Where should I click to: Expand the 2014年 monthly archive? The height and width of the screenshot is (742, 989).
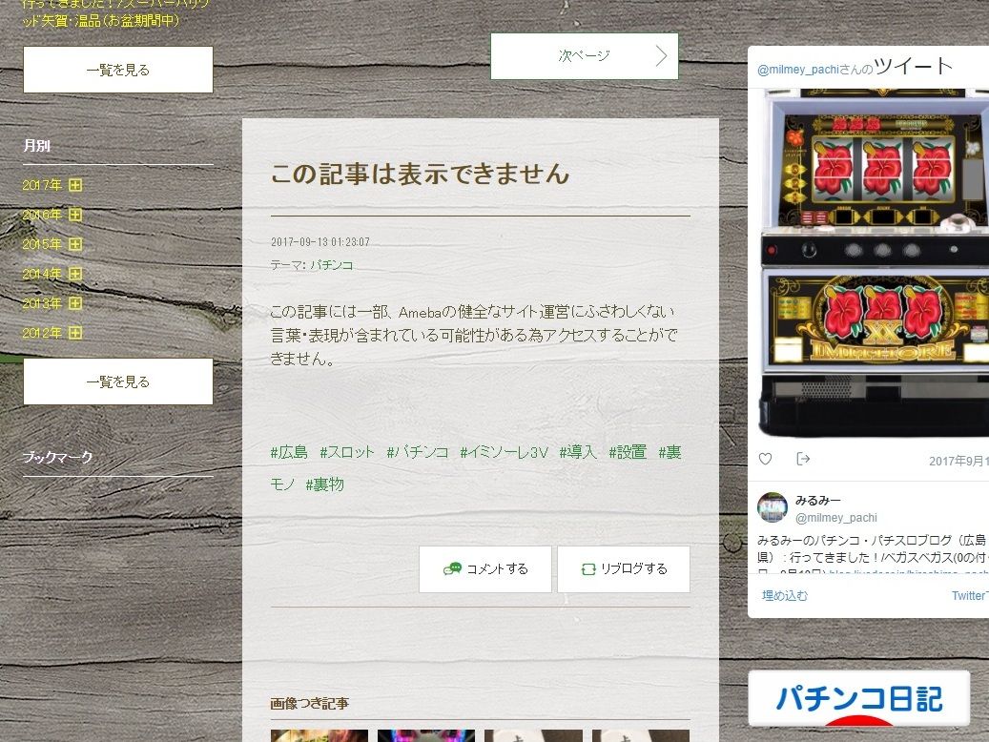point(75,274)
